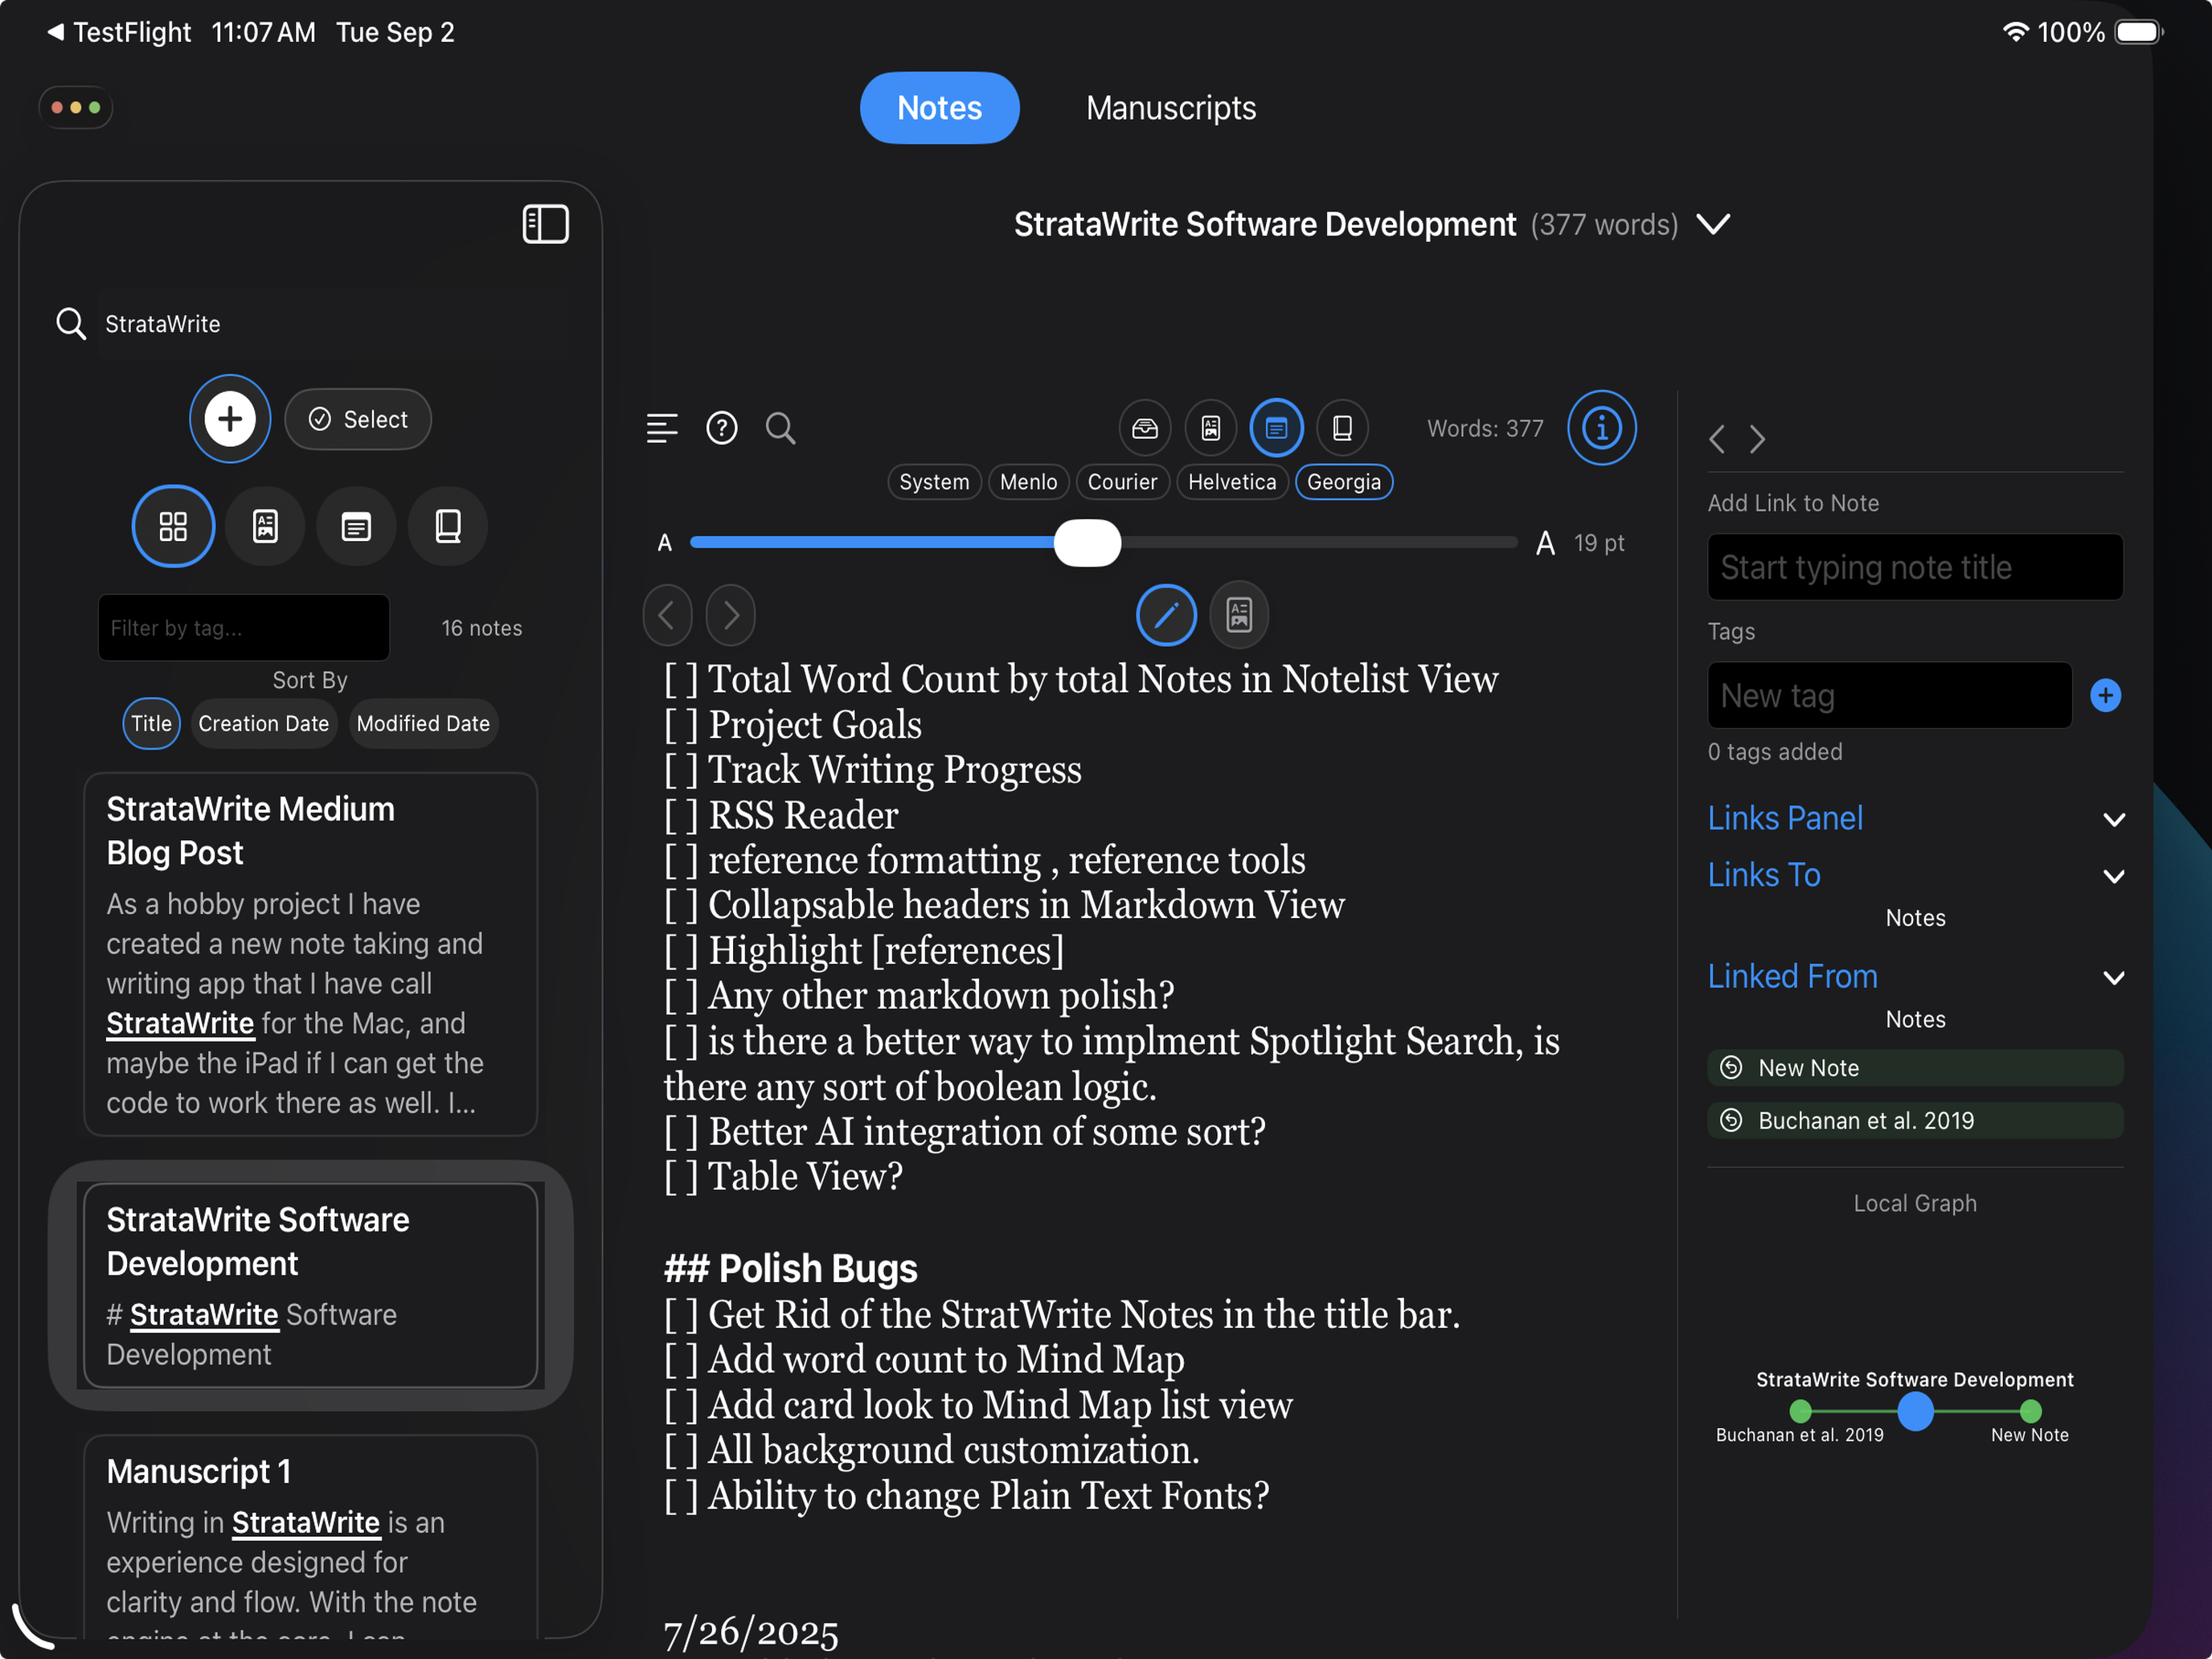Collapse the Linked From section
The height and width of the screenshot is (1659, 2212).
point(2113,978)
